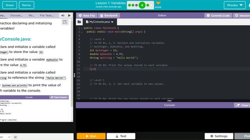250x140 pixels.
Task: Click the main console output area
Action: pos(163,120)
